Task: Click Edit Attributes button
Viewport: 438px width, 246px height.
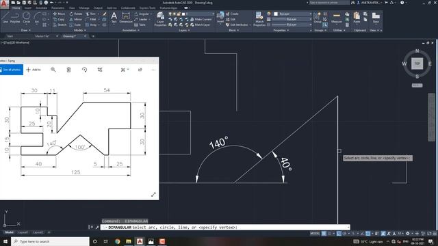Action: (237, 25)
